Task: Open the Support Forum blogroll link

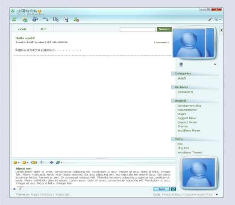Action: pyautogui.click(x=187, y=122)
